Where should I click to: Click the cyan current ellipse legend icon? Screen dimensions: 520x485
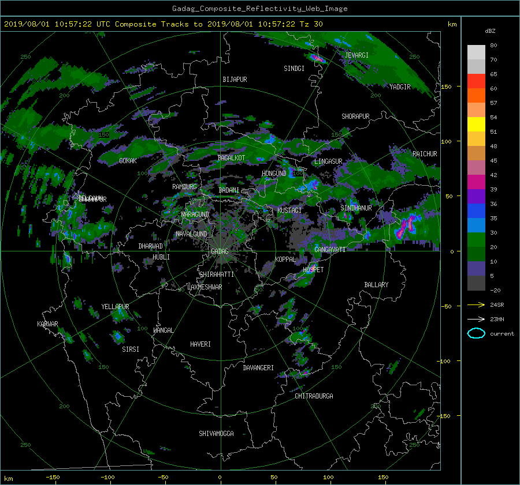click(x=476, y=333)
